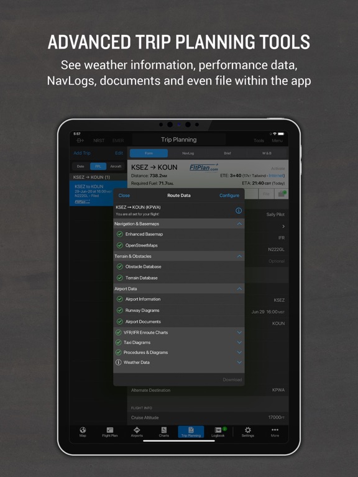
Task: Sort trips by FPL
Action: point(98,166)
